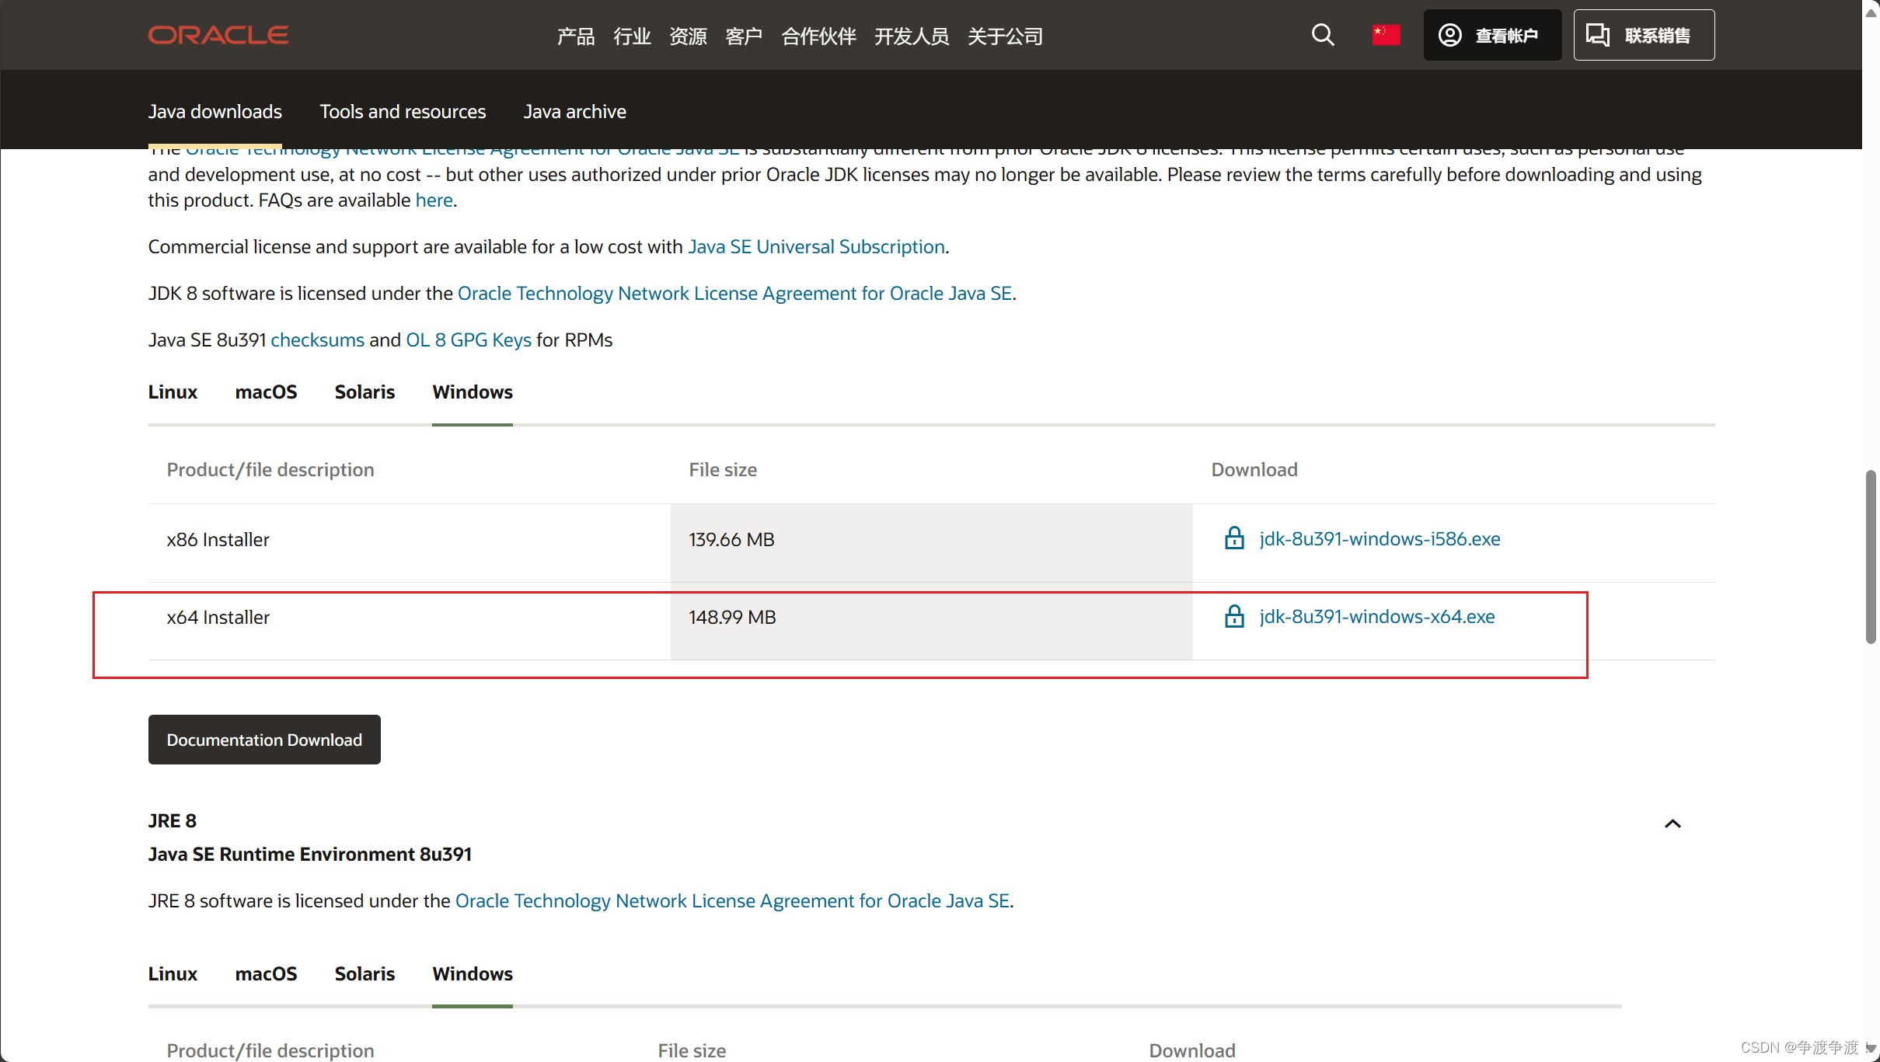The image size is (1880, 1062).
Task: Select the Linux tab for JDK
Action: pos(173,391)
